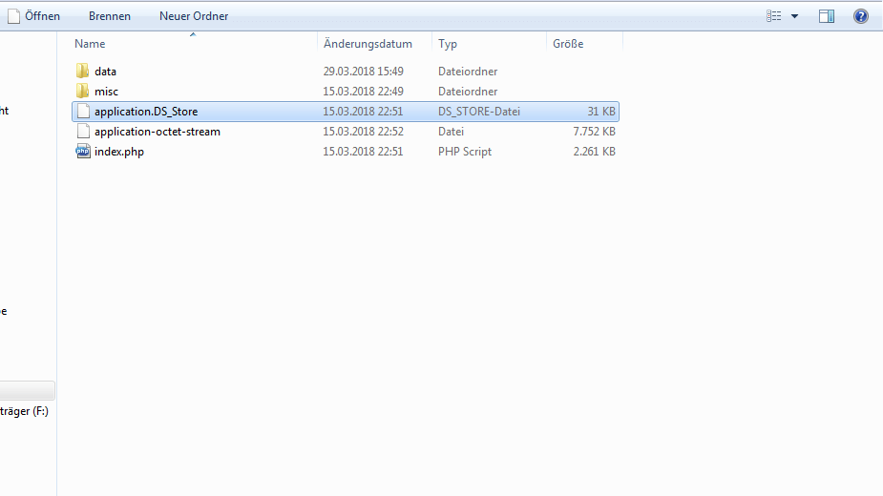Select the application.DS_Store file icon
This screenshot has height=496, width=883.
tap(83, 112)
